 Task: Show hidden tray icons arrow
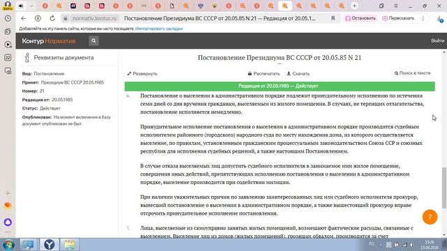pyautogui.click(x=381, y=245)
